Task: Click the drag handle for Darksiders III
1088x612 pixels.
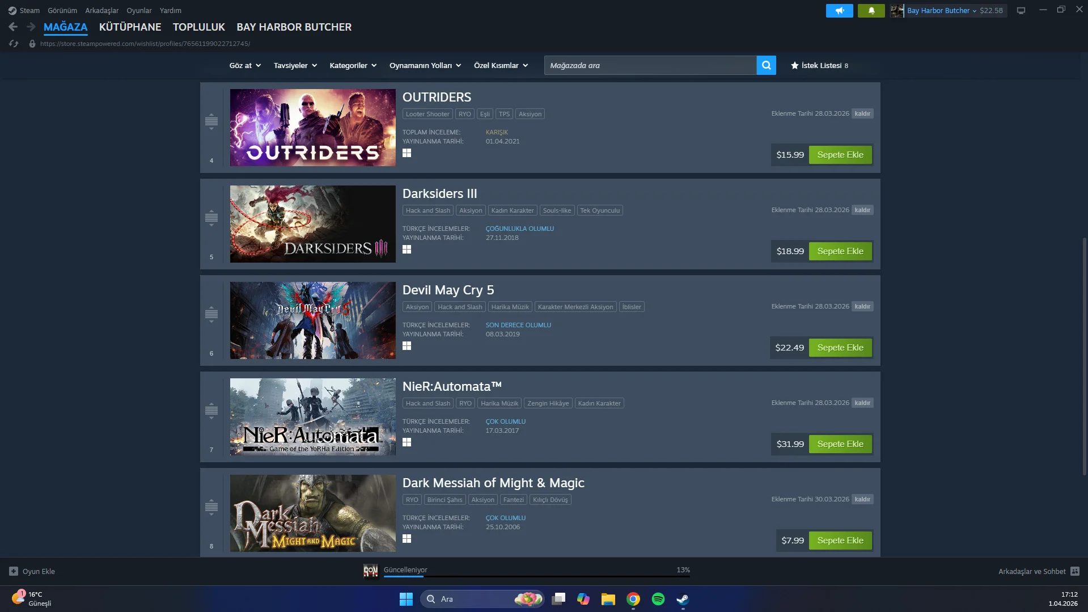Action: tap(211, 217)
